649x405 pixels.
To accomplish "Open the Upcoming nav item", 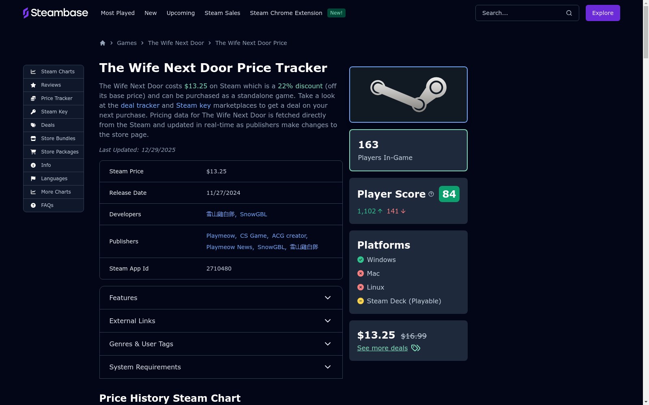I will (181, 13).
